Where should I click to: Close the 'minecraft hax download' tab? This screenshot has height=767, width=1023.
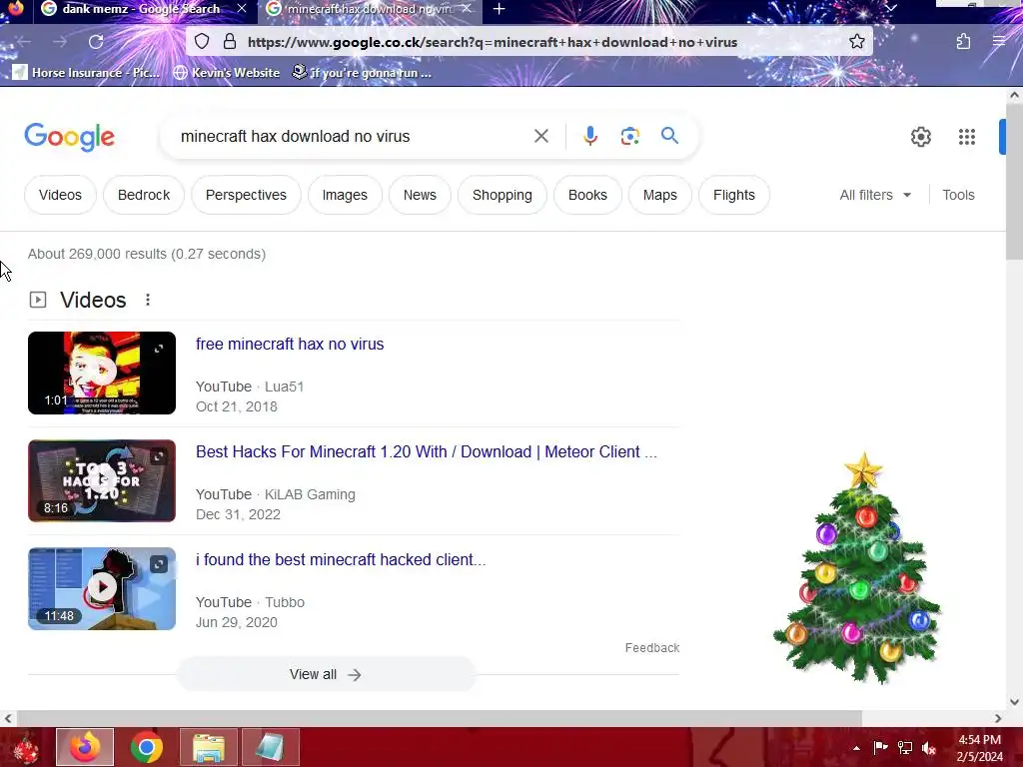coord(466,9)
